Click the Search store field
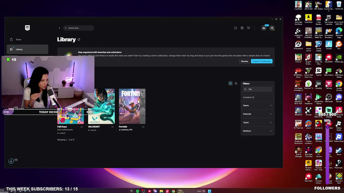 [78, 28]
